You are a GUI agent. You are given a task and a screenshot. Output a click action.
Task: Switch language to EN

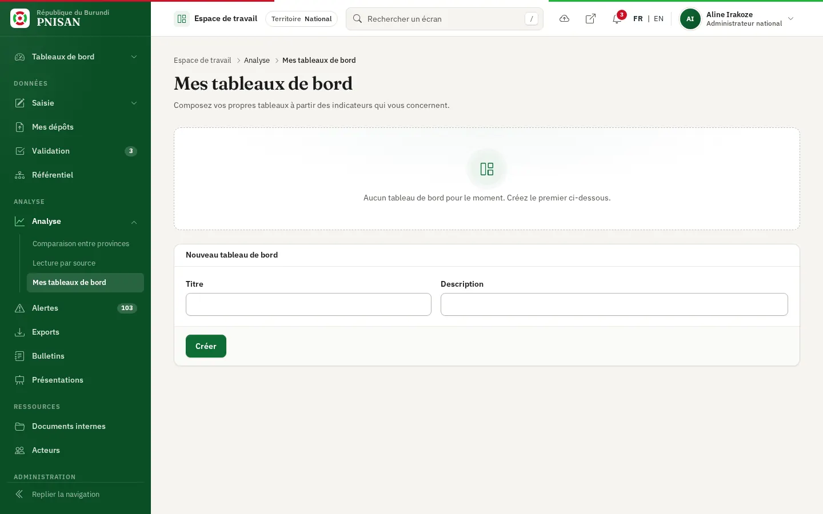(x=658, y=19)
